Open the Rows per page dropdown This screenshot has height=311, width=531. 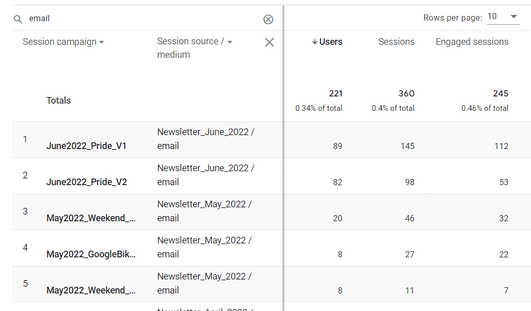click(x=503, y=17)
